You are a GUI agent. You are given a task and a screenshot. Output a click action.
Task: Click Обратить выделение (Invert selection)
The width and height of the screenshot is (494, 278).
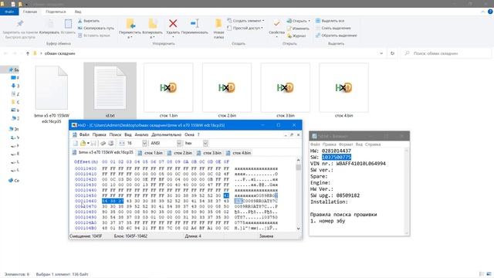[x=337, y=36]
